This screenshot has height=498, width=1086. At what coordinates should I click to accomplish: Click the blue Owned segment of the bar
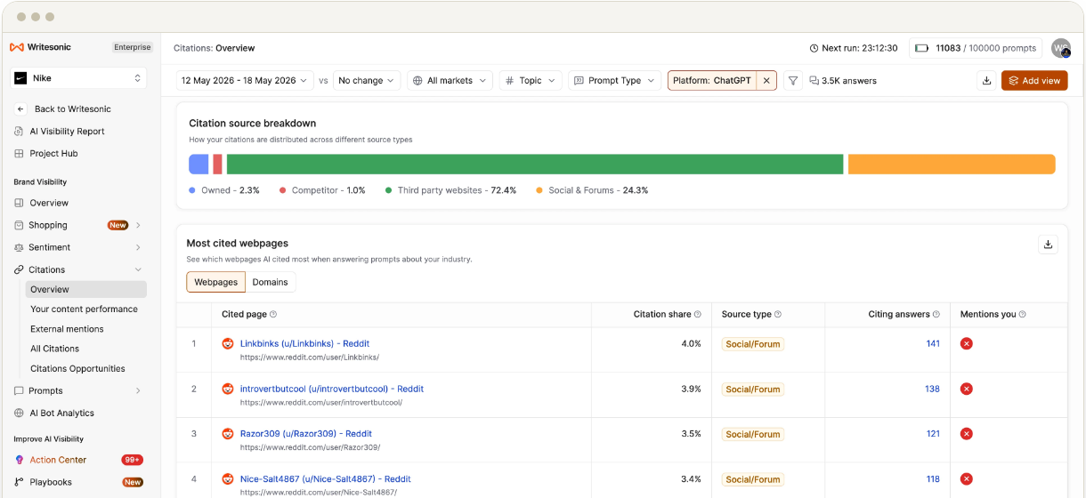(x=199, y=164)
